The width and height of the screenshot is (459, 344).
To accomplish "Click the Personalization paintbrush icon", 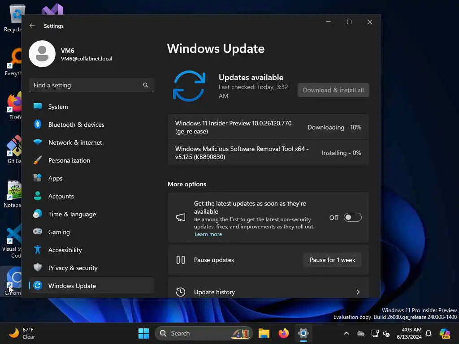I will (38, 160).
